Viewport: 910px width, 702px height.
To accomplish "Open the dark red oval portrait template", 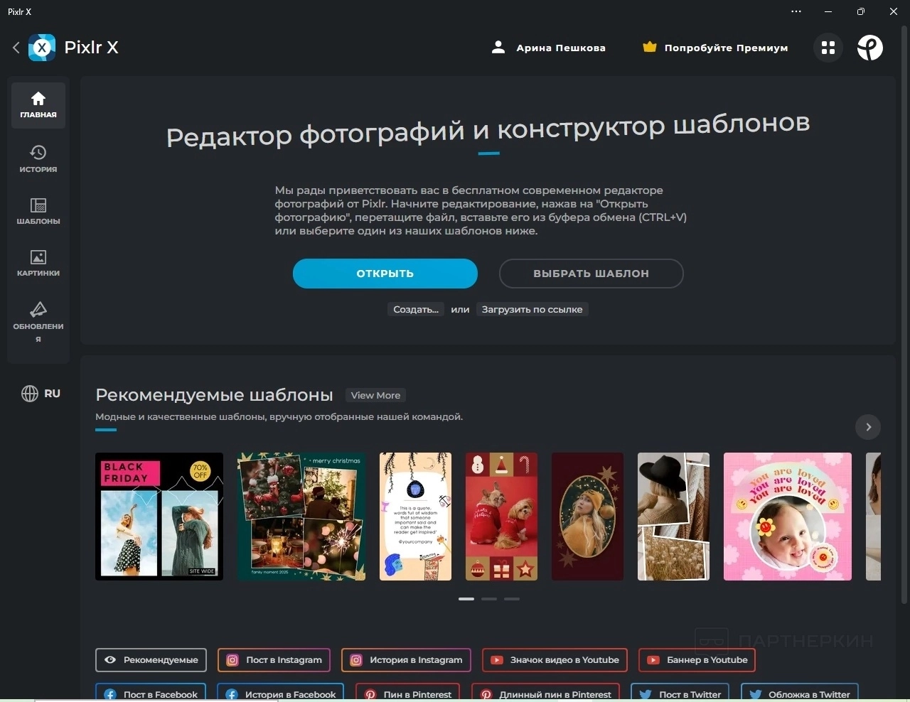I will 588,517.
